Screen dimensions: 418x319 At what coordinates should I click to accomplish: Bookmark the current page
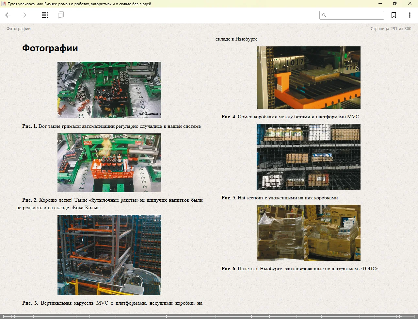[394, 15]
